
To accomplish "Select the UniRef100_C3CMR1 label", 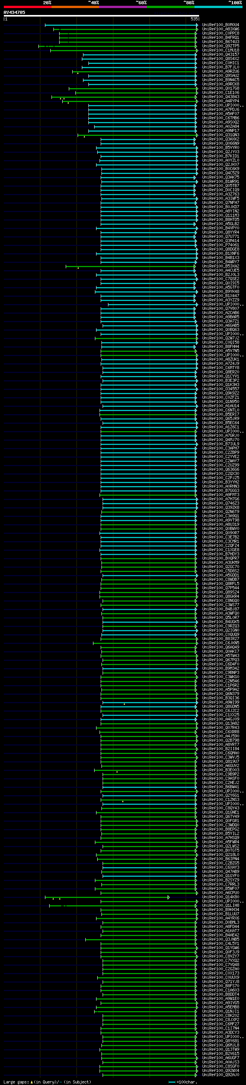I will coord(220,541).
